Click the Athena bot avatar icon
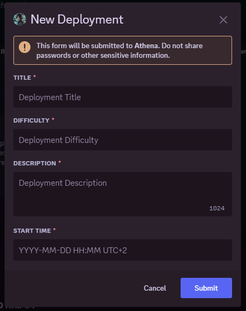The height and width of the screenshot is (311, 246). [20, 19]
